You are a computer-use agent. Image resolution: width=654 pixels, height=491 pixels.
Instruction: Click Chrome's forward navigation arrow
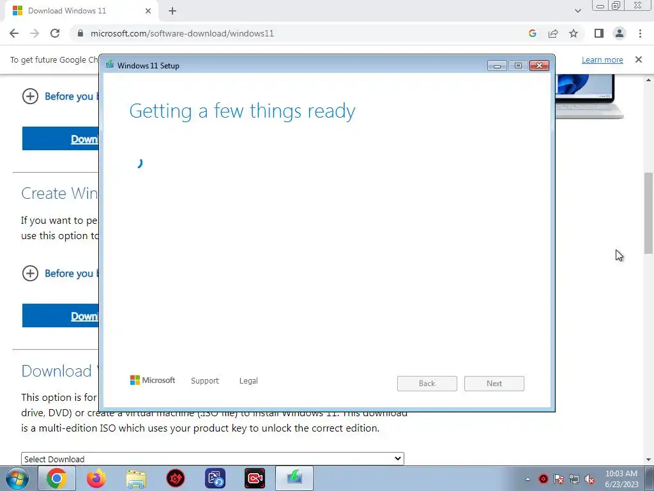point(34,33)
